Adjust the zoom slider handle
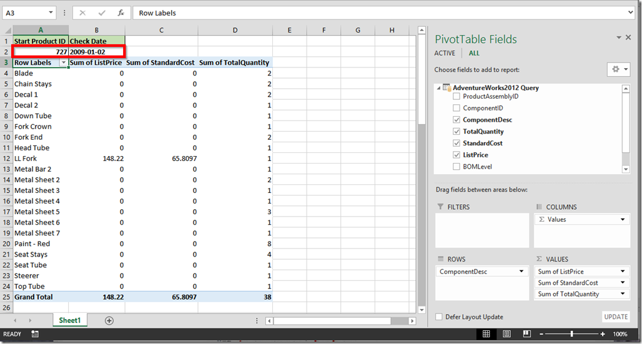This screenshot has height=344, width=642. click(573, 334)
